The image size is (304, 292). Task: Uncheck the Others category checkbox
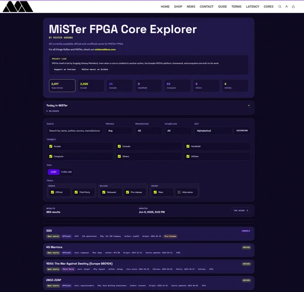point(119,156)
